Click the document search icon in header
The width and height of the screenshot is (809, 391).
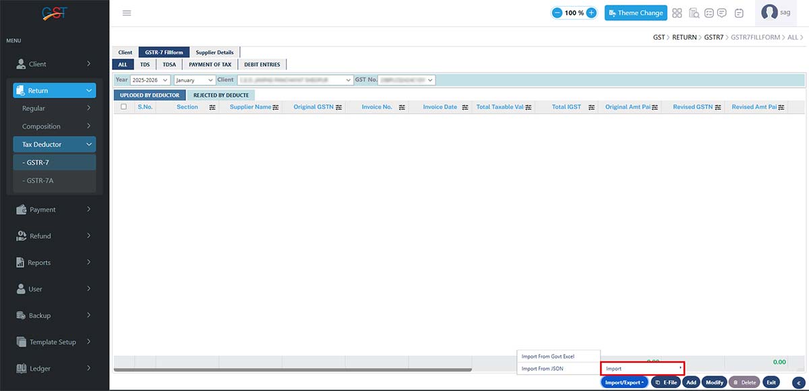pyautogui.click(x=694, y=13)
